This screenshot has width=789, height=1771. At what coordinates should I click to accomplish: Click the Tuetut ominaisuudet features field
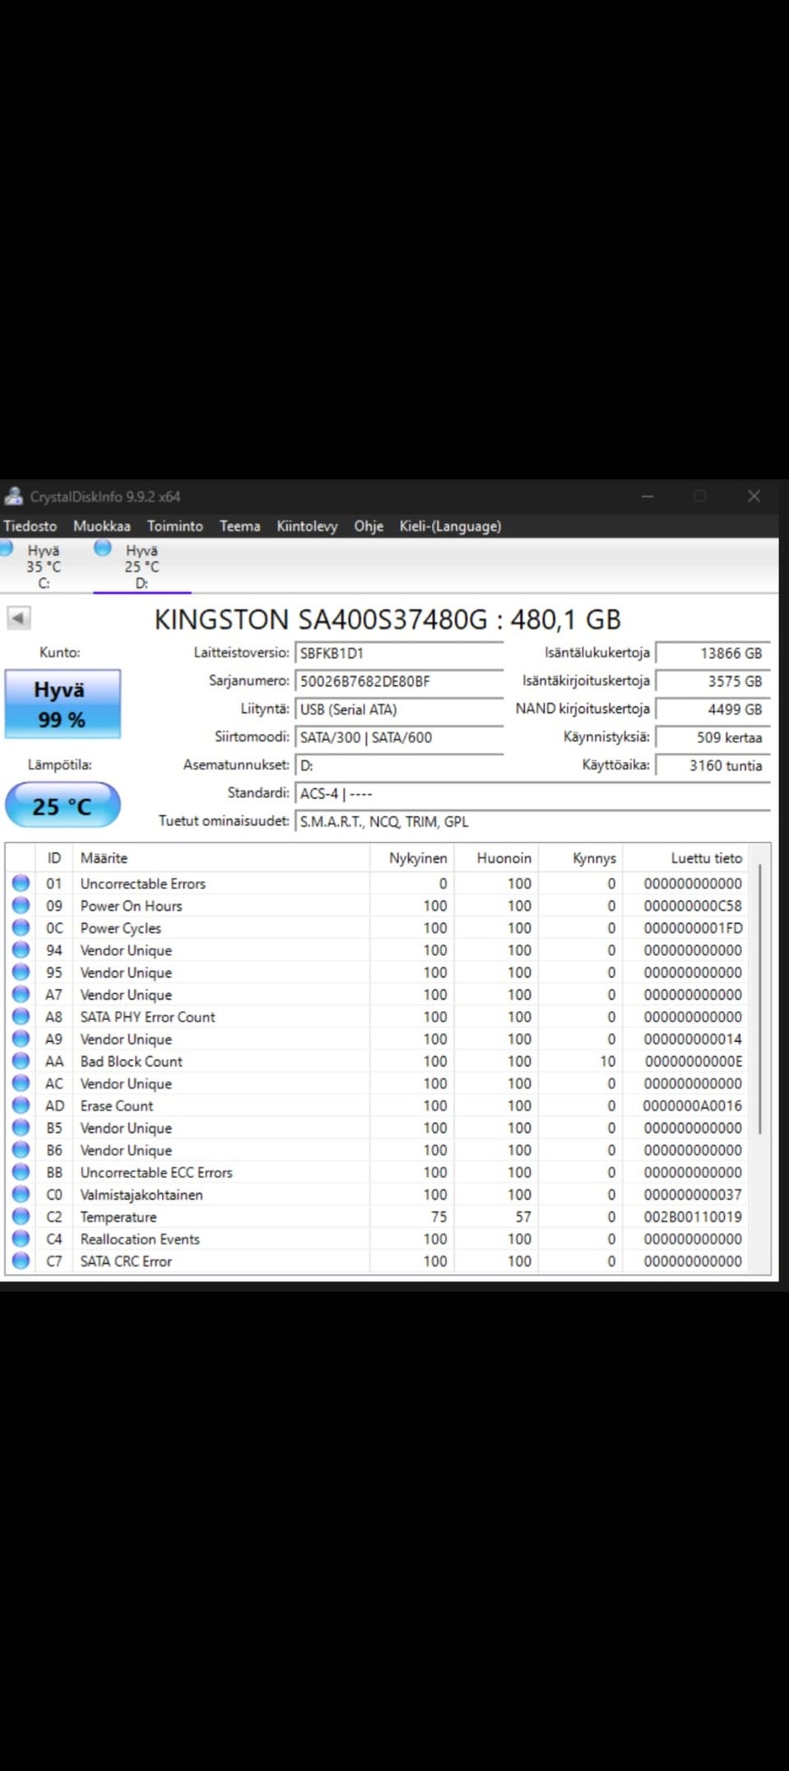(533, 822)
